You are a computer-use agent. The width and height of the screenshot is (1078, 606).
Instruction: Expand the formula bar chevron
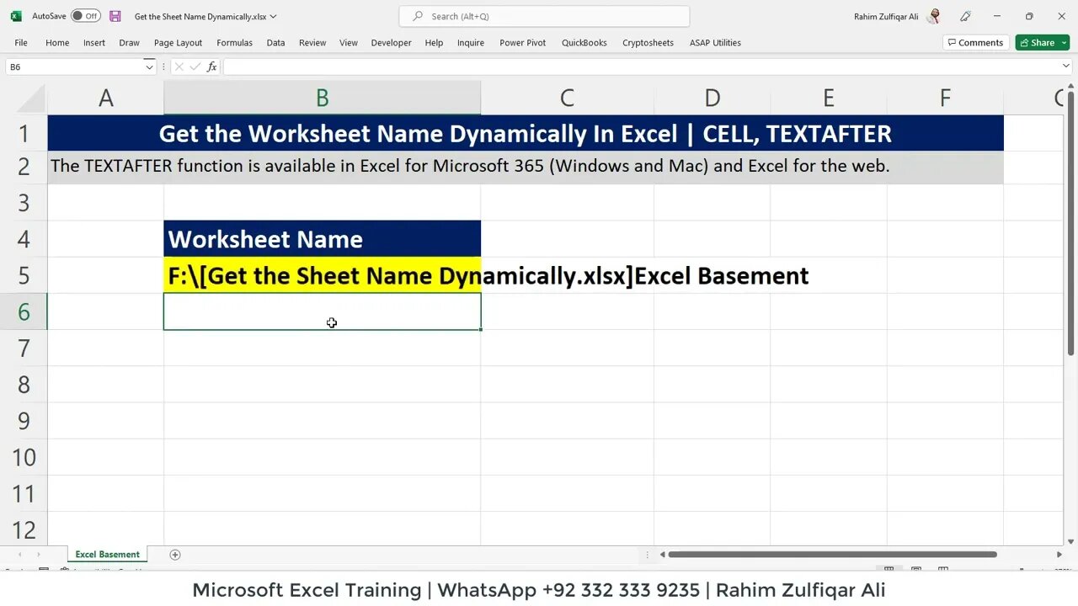coord(1065,66)
